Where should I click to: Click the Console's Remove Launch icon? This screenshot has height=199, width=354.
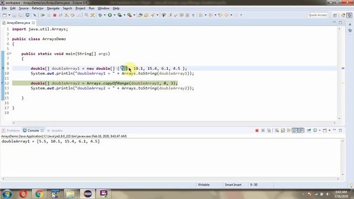pos(263,130)
